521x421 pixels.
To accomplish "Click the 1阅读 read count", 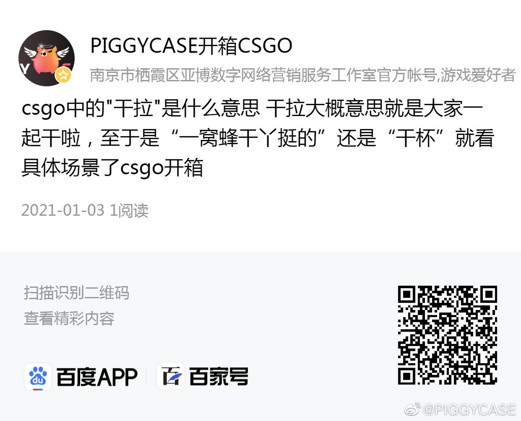I will (x=129, y=210).
